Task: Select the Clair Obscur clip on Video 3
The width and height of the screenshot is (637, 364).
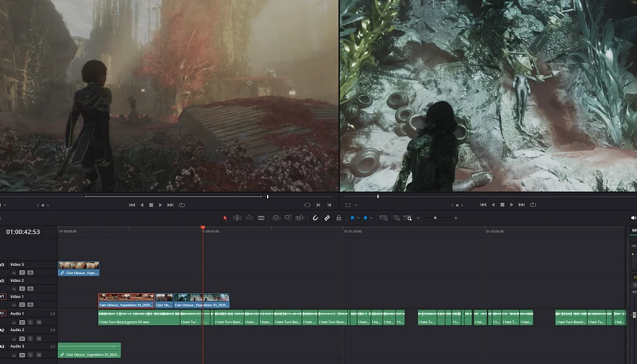Action: point(79,269)
